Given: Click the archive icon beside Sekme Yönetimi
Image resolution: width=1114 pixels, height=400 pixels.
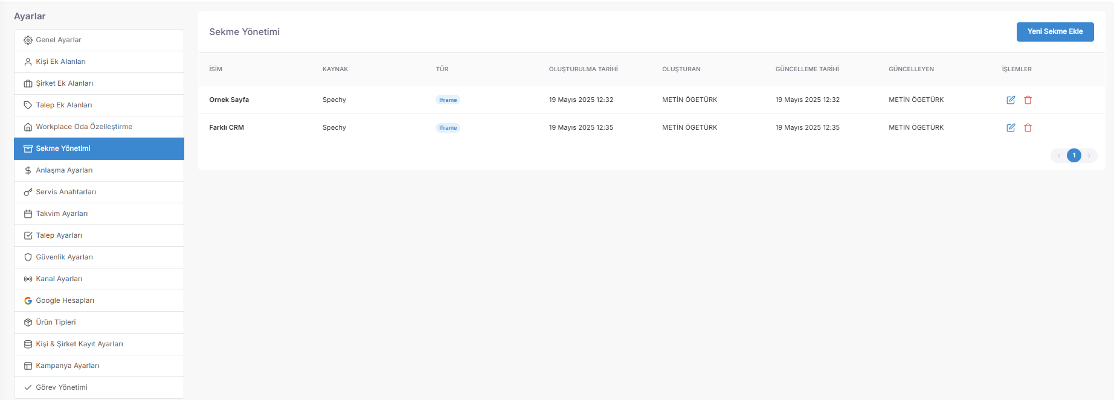Looking at the screenshot, I should (28, 149).
